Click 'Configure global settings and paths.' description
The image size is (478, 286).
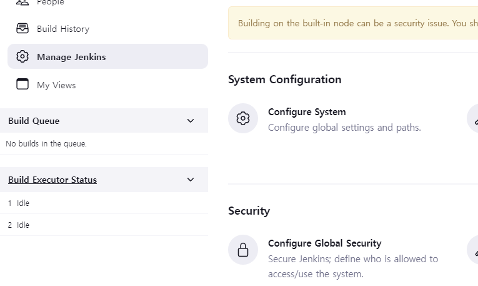pos(344,127)
